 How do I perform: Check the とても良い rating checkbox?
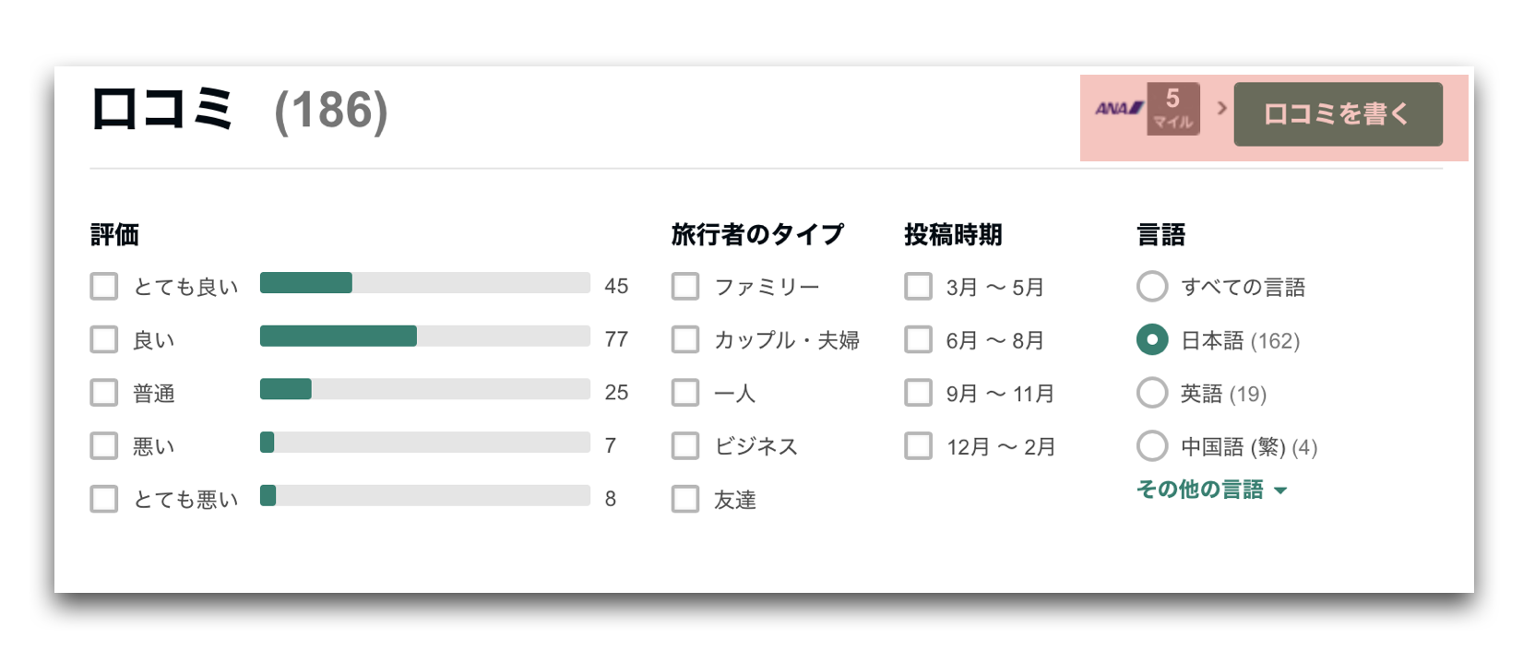click(104, 286)
